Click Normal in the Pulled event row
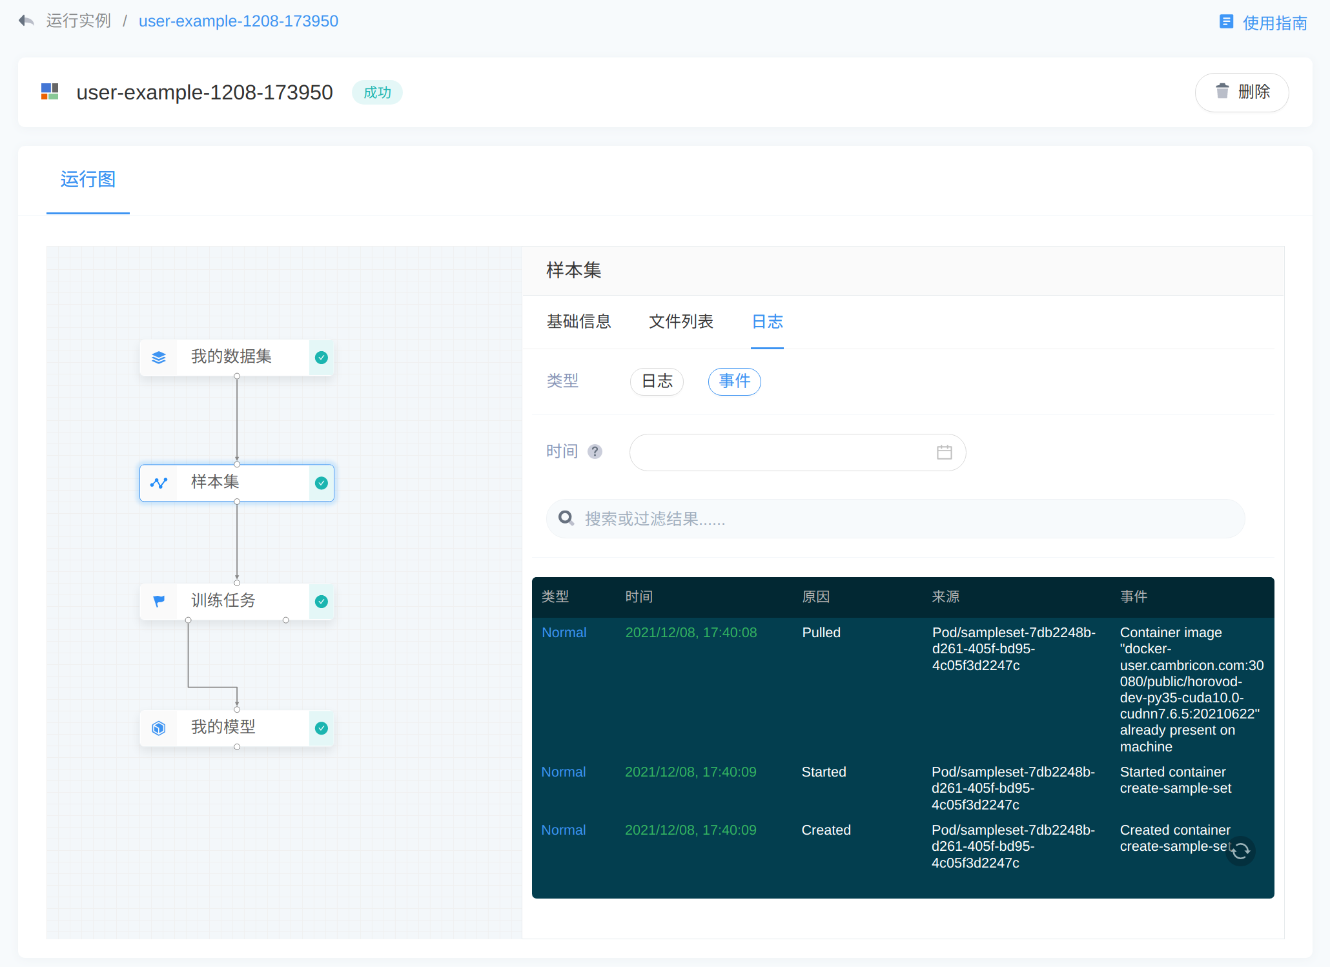The height and width of the screenshot is (967, 1330). point(564,633)
